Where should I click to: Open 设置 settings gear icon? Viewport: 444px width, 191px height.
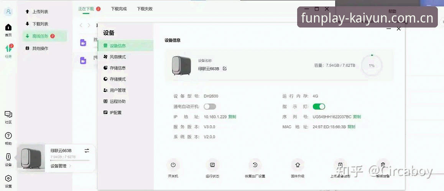pos(8,179)
